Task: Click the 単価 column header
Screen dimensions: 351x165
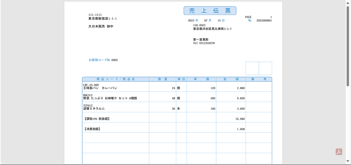Action: [x=201, y=79]
